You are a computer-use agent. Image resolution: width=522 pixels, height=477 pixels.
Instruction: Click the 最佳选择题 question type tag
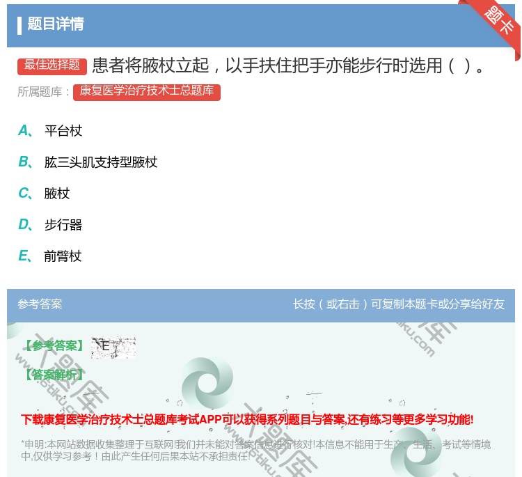(52, 65)
